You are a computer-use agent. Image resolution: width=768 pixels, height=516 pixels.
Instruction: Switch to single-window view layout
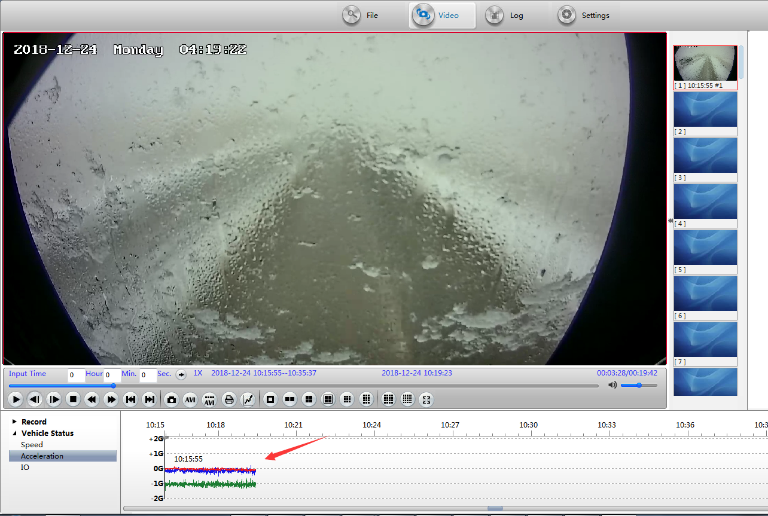[270, 399]
